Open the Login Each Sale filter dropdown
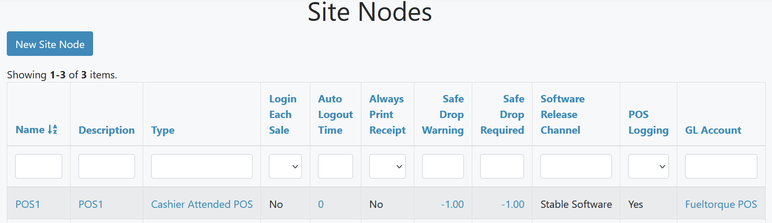Screen dimensions: 772x223 click(285, 166)
